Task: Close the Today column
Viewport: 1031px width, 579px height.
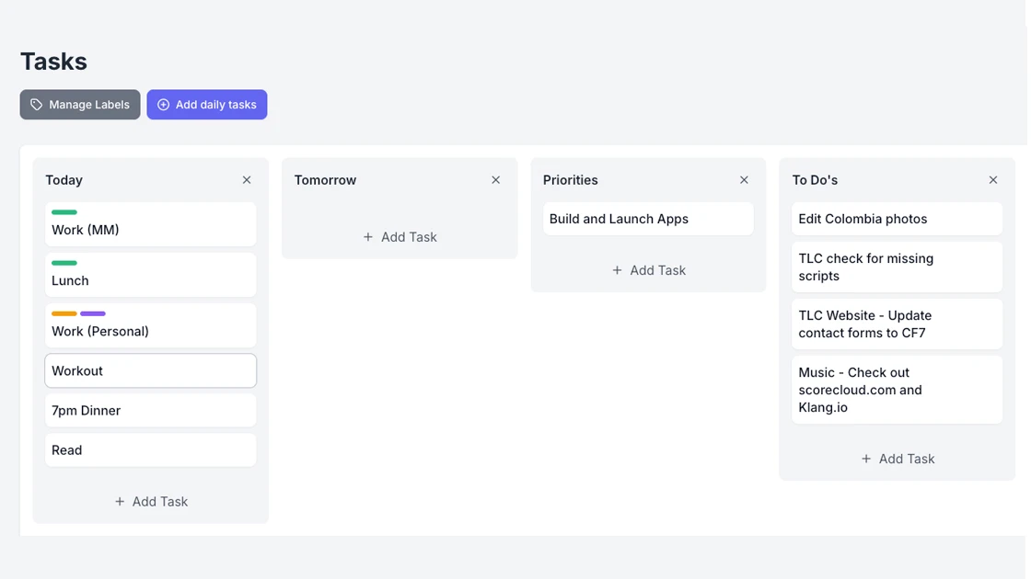Action: click(246, 179)
